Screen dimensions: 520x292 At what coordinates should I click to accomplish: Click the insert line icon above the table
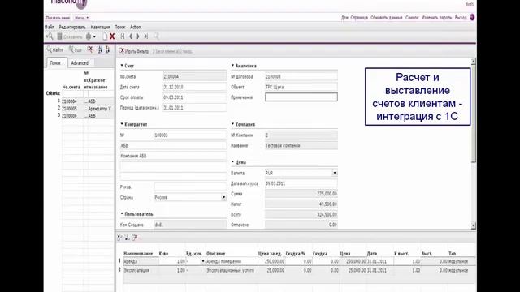coord(127,238)
